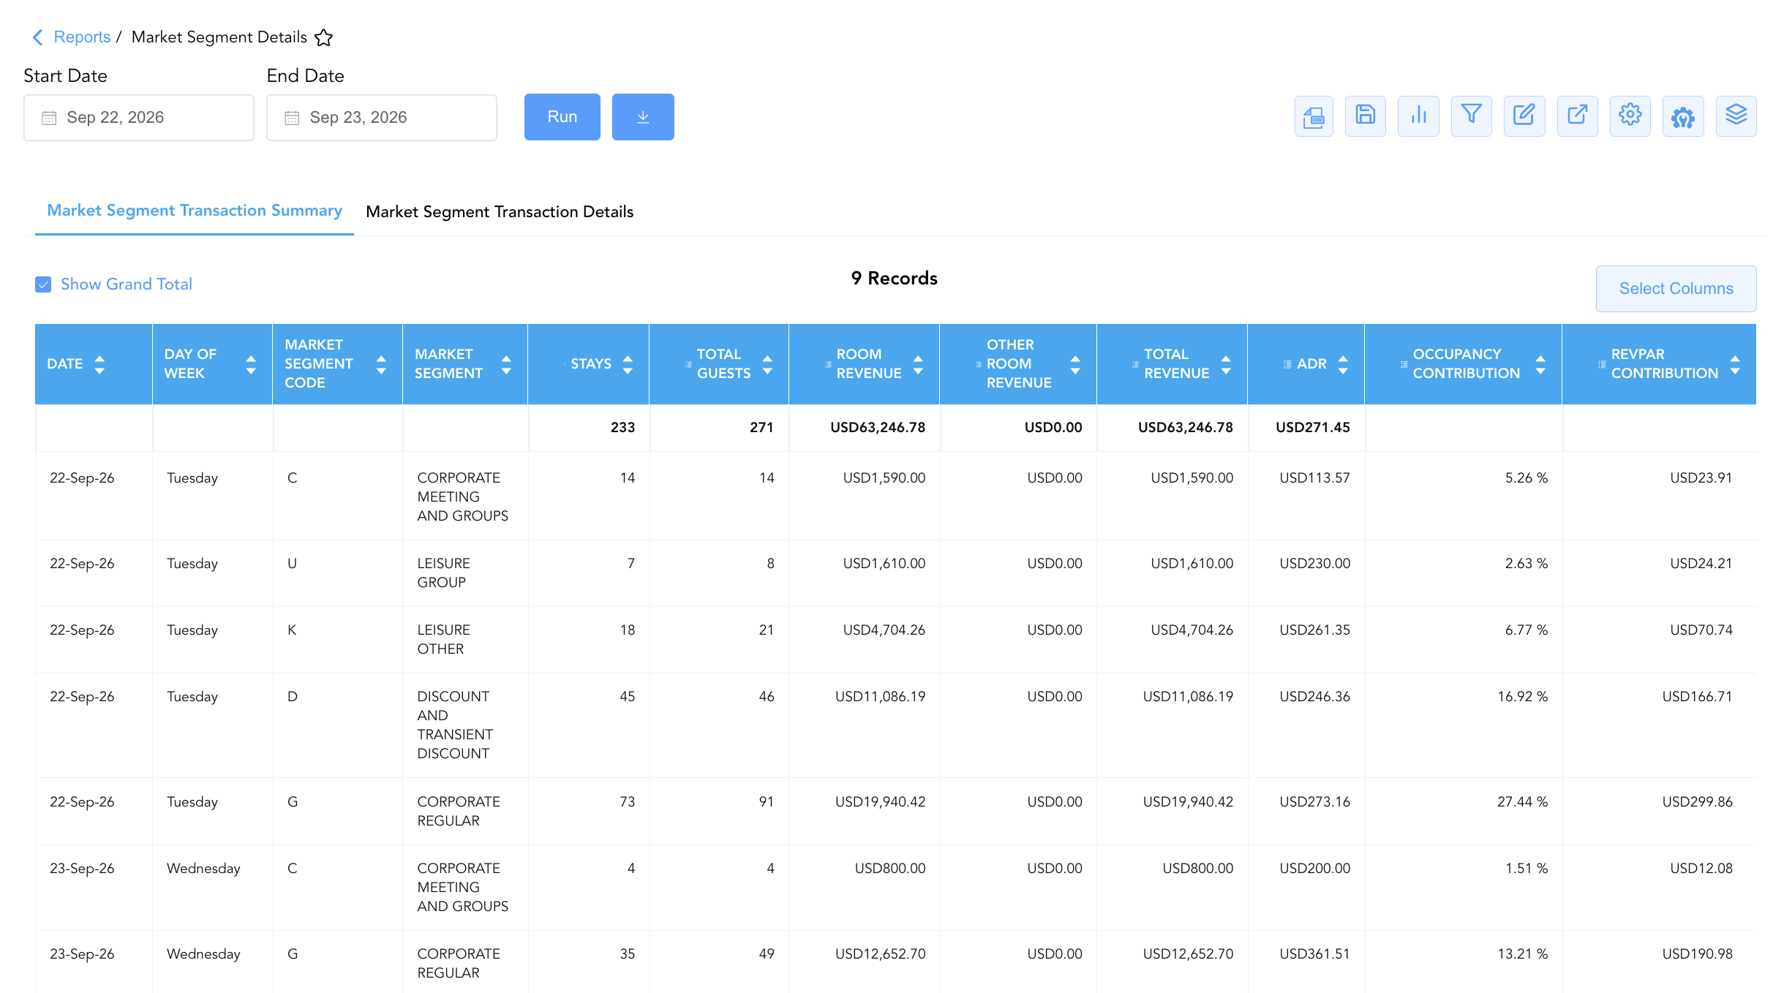This screenshot has width=1773, height=993.
Task: Click the save (floppy disk) icon
Action: click(1366, 116)
